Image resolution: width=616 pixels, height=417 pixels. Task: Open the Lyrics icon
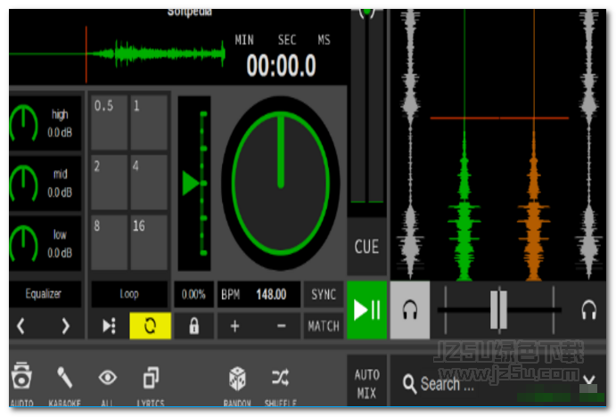coord(151,378)
